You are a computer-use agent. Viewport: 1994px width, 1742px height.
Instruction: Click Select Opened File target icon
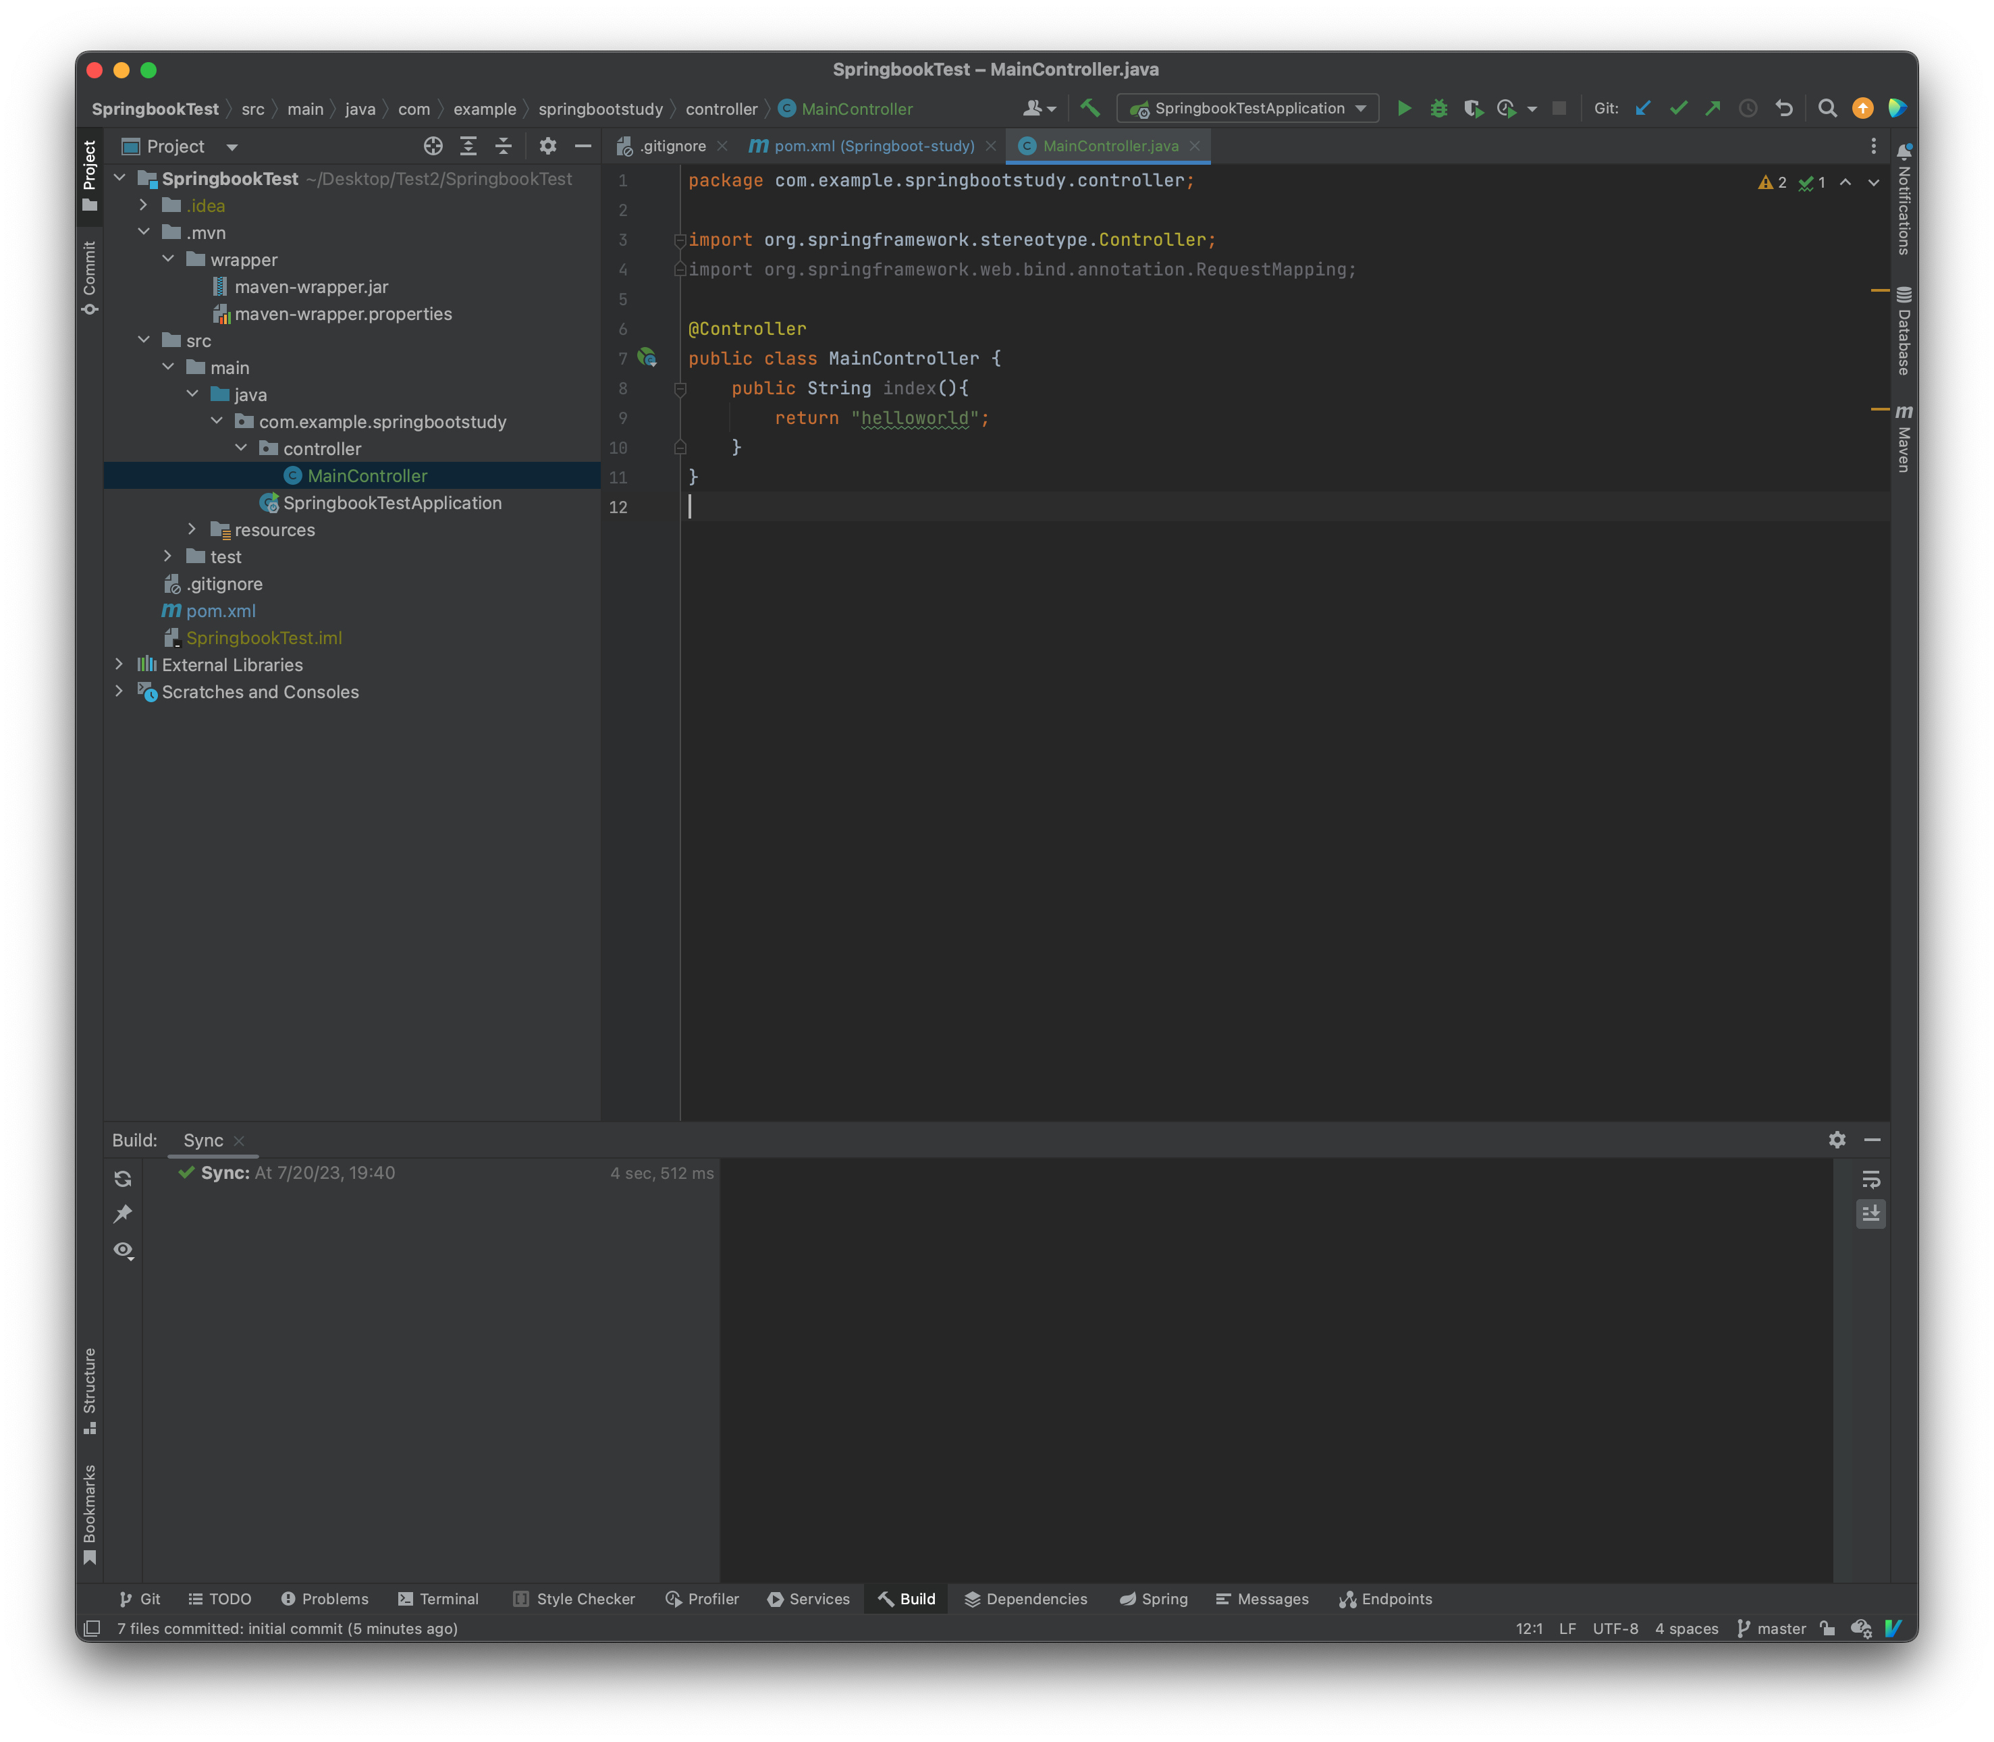[x=433, y=146]
